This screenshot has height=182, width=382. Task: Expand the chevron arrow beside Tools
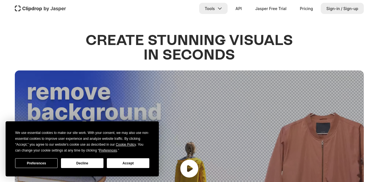pyautogui.click(x=220, y=9)
